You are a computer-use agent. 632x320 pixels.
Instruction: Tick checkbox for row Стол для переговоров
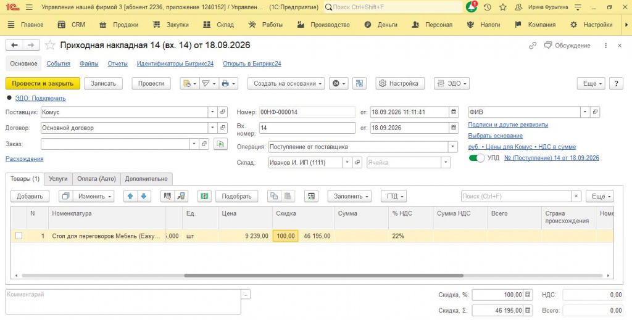(19, 236)
